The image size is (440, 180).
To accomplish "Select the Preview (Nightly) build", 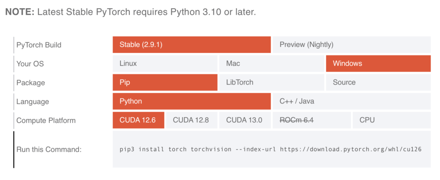I will (x=351, y=44).
